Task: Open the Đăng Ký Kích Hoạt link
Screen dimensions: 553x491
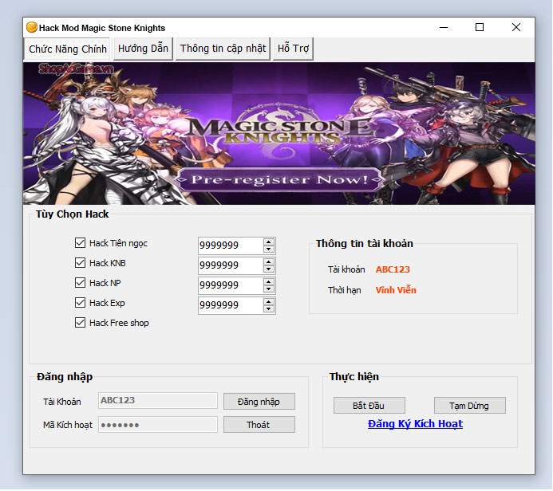Action: click(415, 424)
